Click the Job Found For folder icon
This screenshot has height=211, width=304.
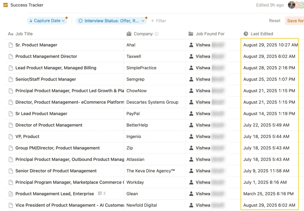click(191, 34)
